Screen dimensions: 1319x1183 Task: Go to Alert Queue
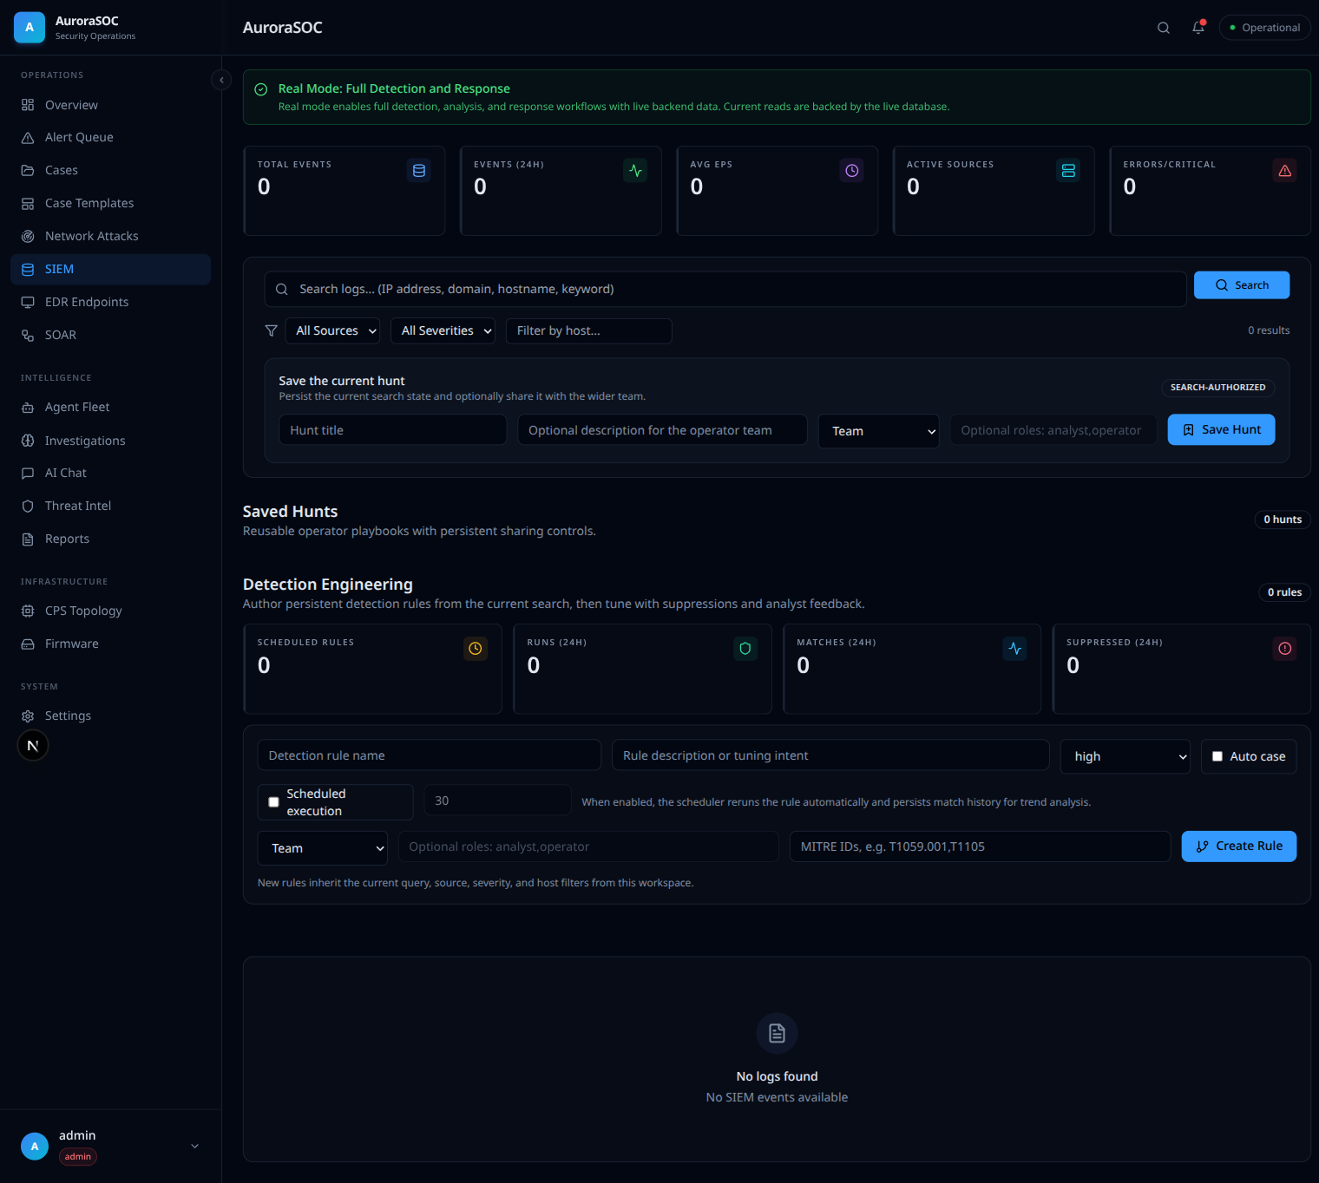110,137
